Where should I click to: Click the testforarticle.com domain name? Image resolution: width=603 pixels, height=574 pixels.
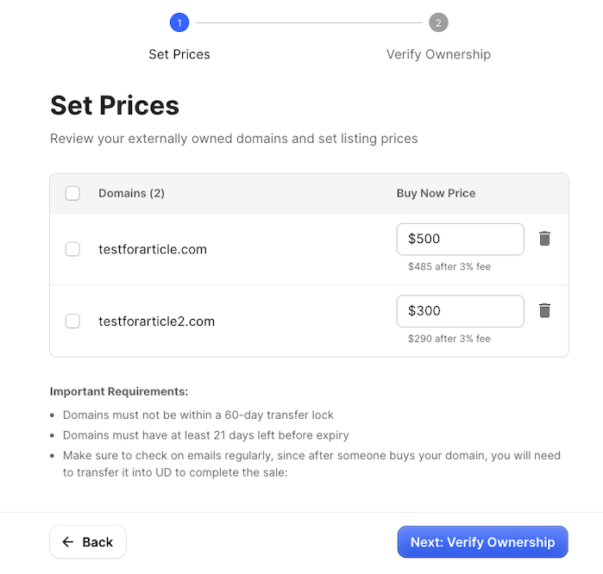153,249
